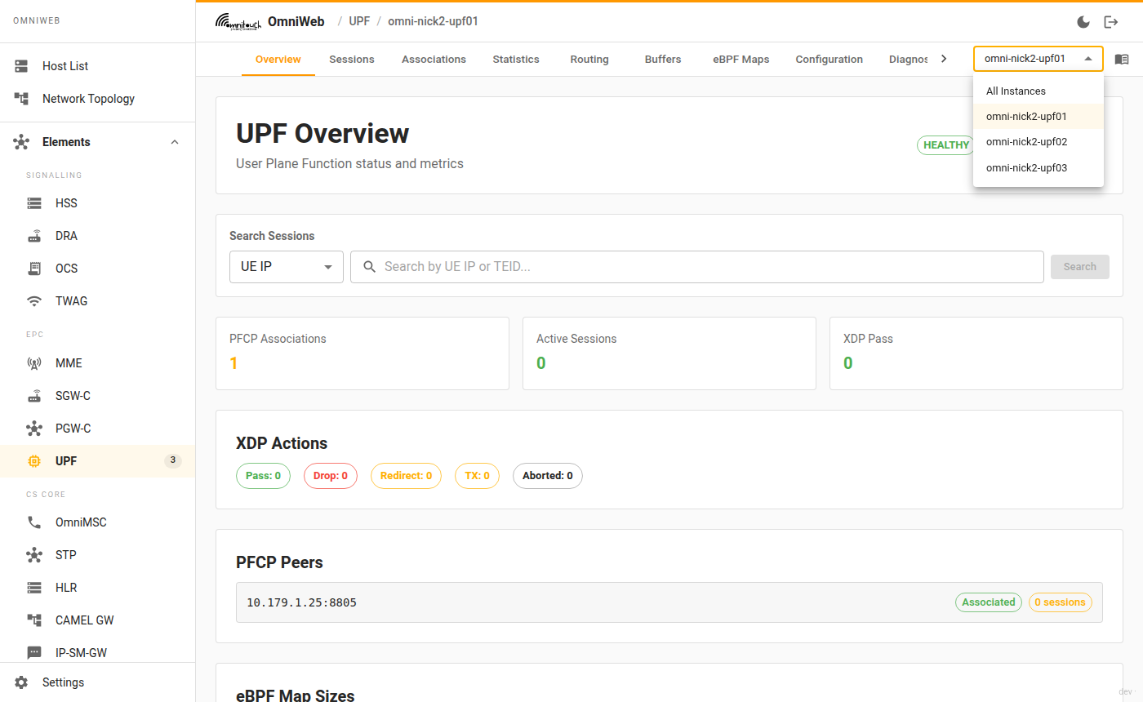
Task: Switch to the Sessions tab
Action: (x=352, y=60)
